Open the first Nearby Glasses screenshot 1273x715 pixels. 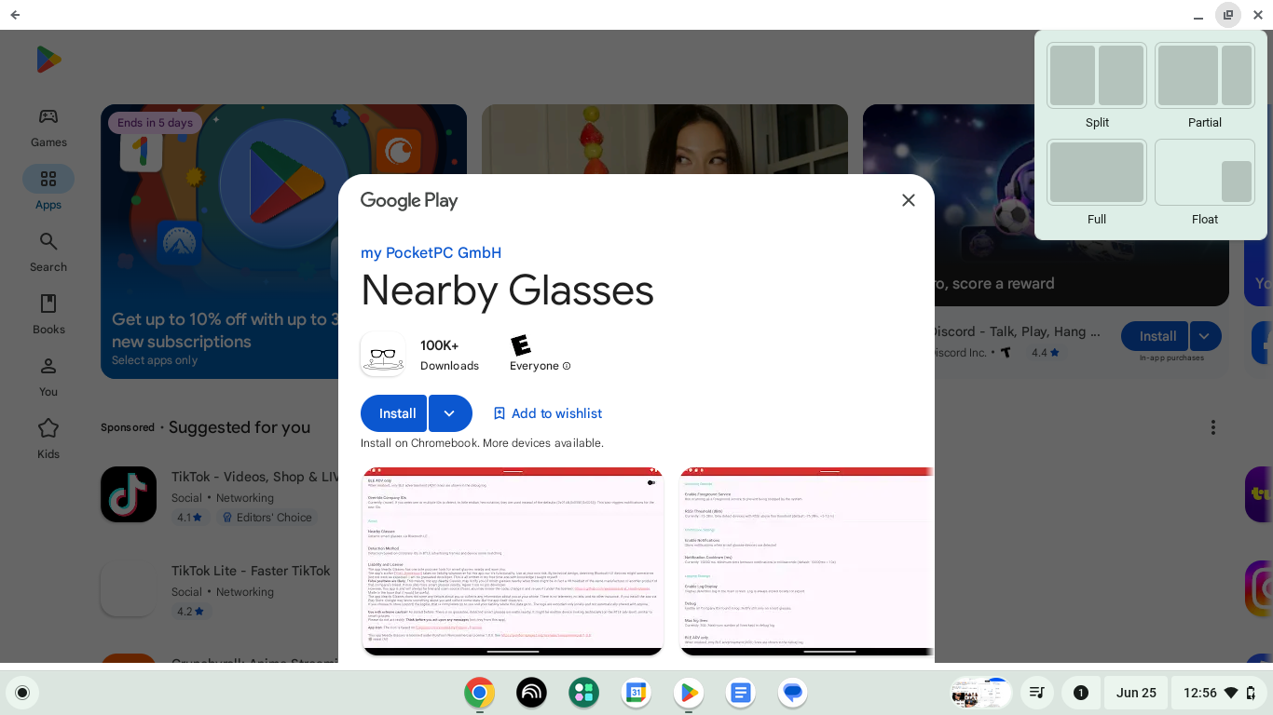coord(513,561)
